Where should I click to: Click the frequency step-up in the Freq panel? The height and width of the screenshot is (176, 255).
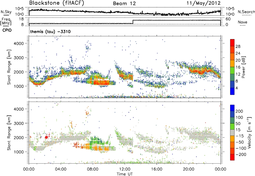[x=133, y=22]
